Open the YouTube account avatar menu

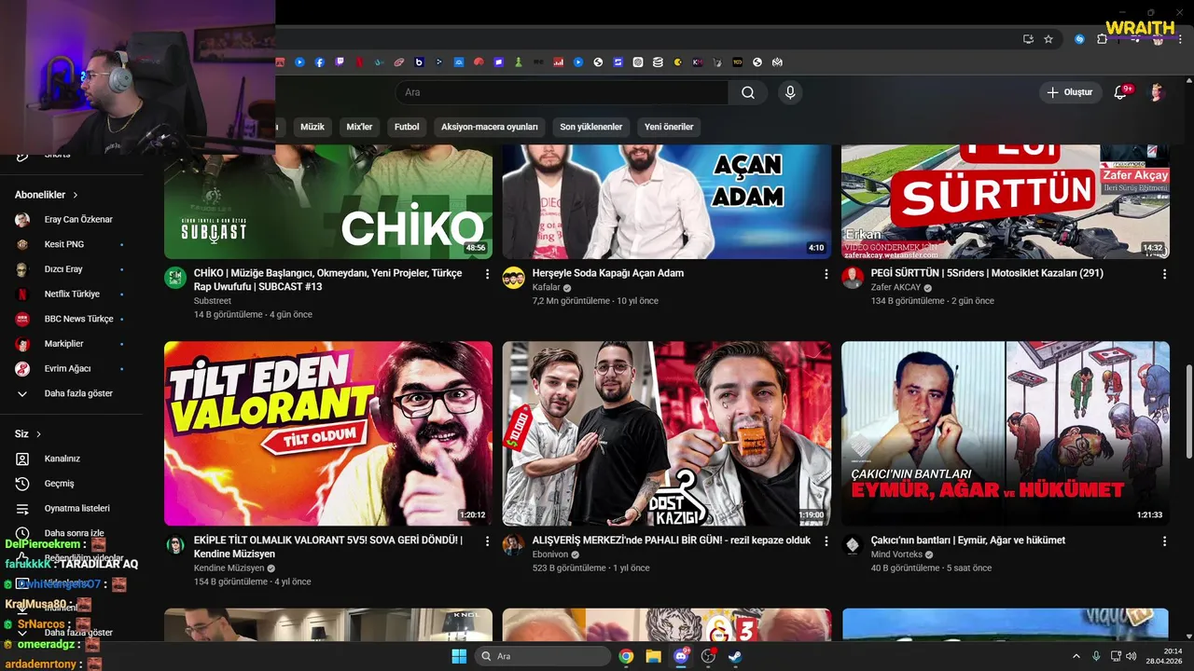[1157, 92]
